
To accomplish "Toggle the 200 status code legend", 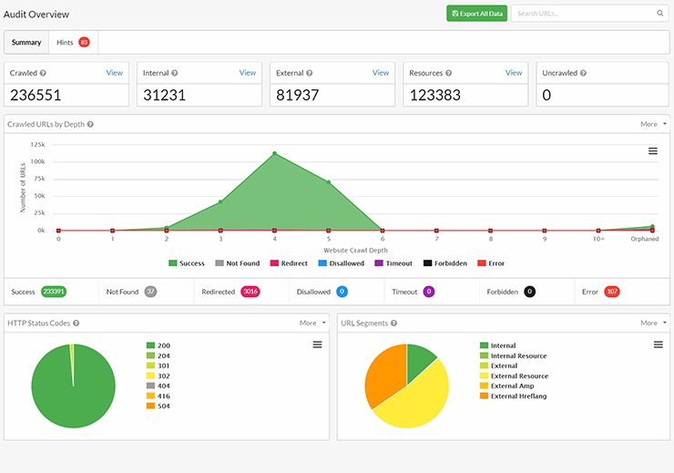I will [x=158, y=345].
